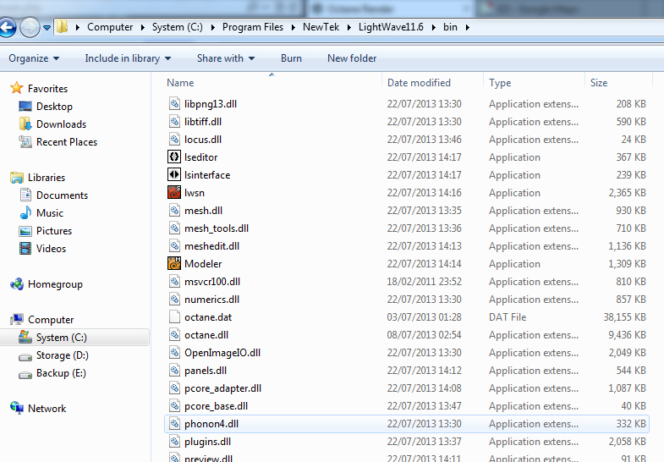The image size is (664, 462).
Task: Select pcore_adapter.dll file
Action: click(x=222, y=388)
